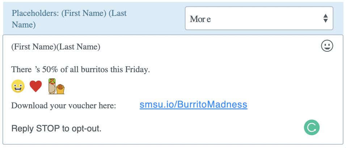This screenshot has width=346, height=148.
Task: Click the burrito emoji
Action: [x=52, y=86]
